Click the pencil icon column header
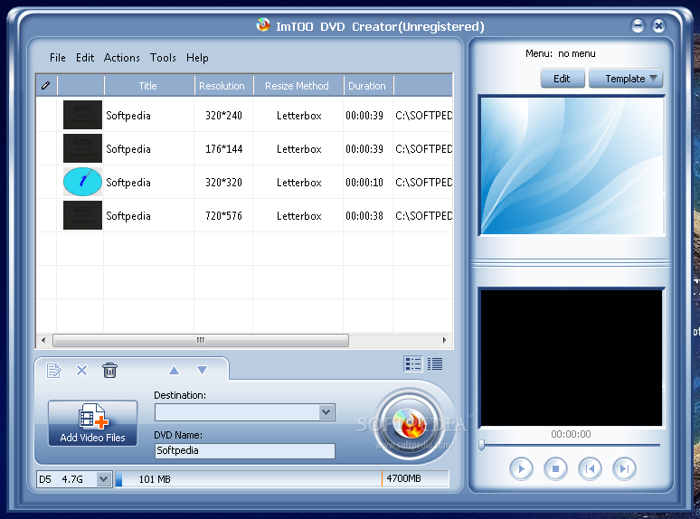This screenshot has height=519, width=700. click(x=46, y=85)
